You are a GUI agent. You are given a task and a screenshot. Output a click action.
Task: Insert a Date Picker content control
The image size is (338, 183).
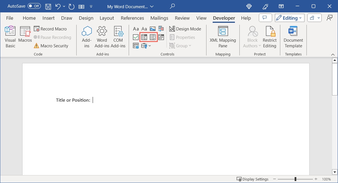click(x=161, y=37)
